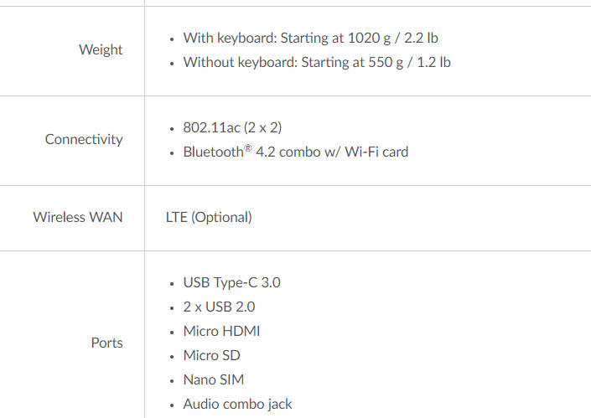Image resolution: width=591 pixels, height=418 pixels.
Task: Click the Weight row label
Action: tap(101, 49)
